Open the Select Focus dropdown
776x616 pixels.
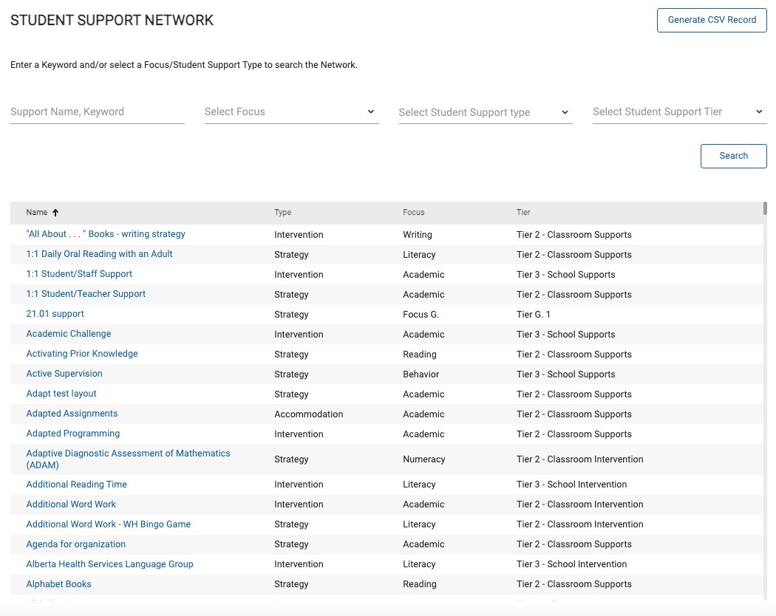(x=290, y=112)
